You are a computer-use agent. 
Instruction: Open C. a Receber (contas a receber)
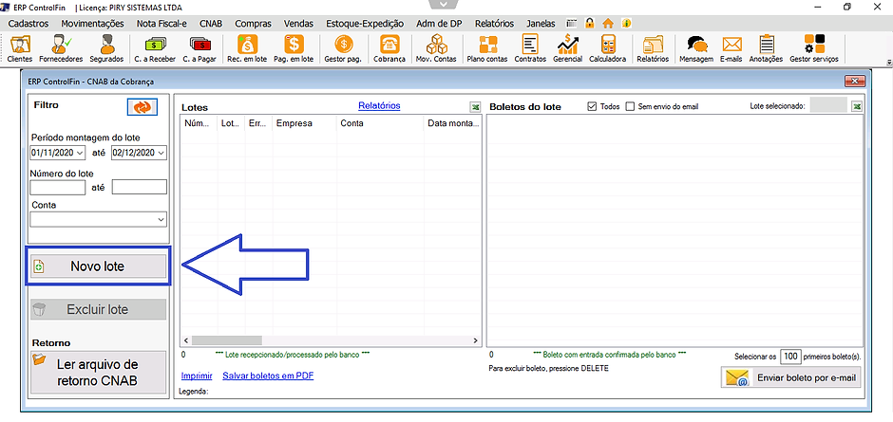point(154,48)
